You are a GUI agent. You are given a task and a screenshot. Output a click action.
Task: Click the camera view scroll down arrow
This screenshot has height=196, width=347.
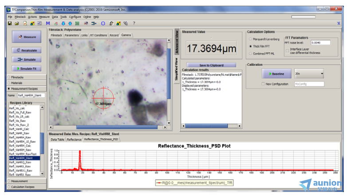[x=169, y=123]
